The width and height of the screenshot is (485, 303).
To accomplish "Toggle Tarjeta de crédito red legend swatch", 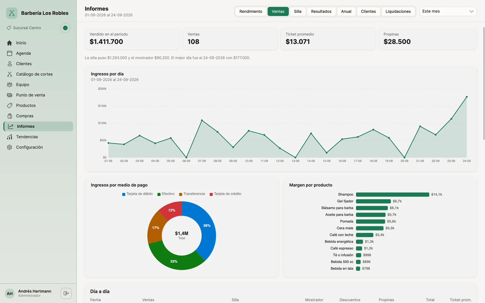I will pos(211,194).
